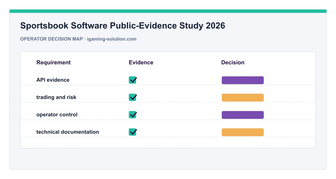Toggle the API evidence checkbox
This screenshot has height=179, width=336.
point(133,80)
